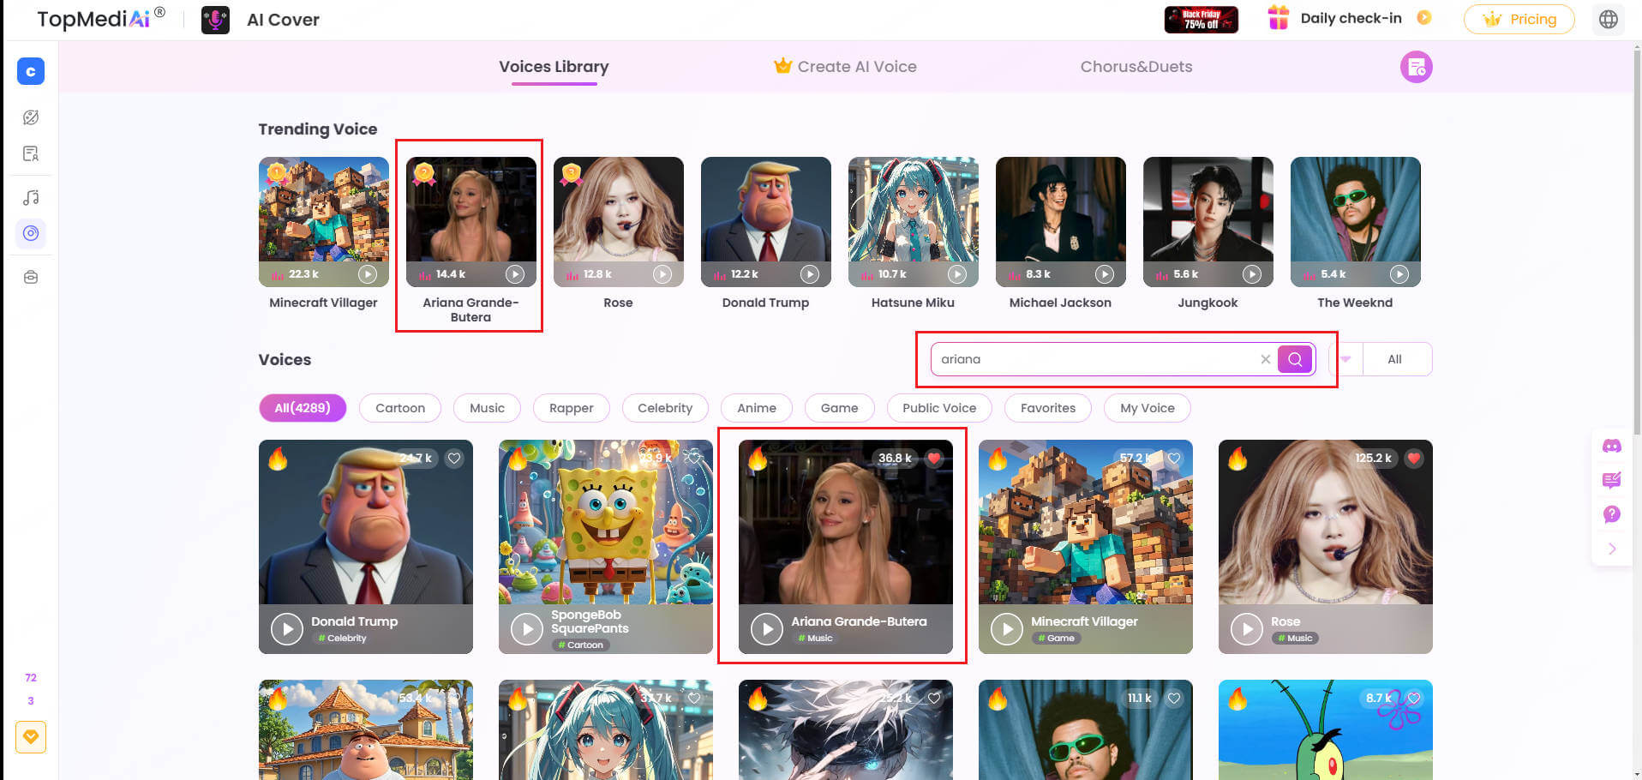
Task: Favorite the Minecraft Villager voice card
Action: coord(1174,459)
